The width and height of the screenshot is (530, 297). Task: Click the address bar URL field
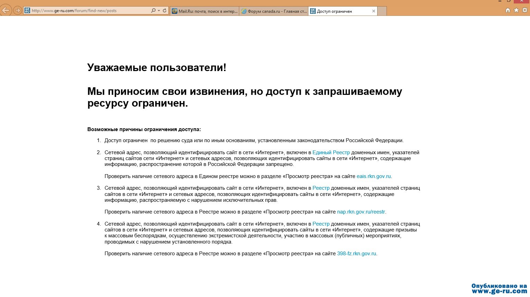(x=90, y=11)
